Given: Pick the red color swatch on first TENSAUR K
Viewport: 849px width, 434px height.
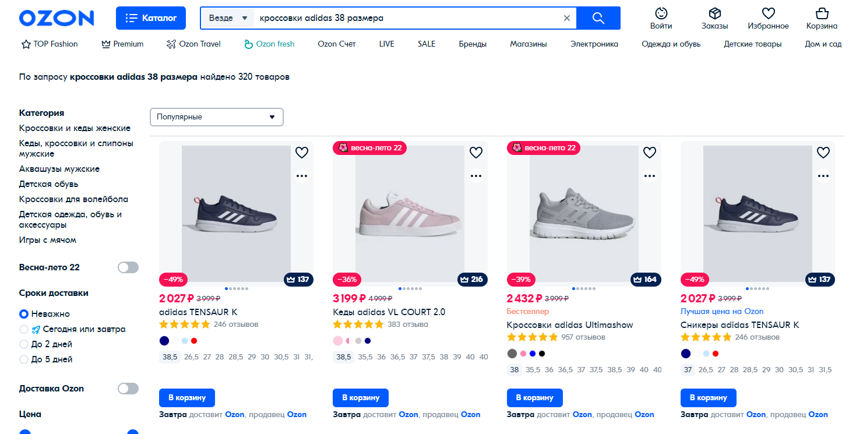Looking at the screenshot, I should pos(194,340).
